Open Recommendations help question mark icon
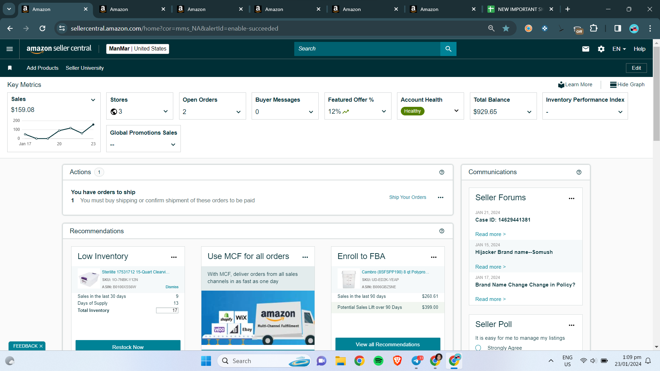This screenshot has width=660, height=371. 442,231
